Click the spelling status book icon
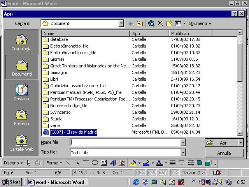The image size is (249, 187). point(217,173)
